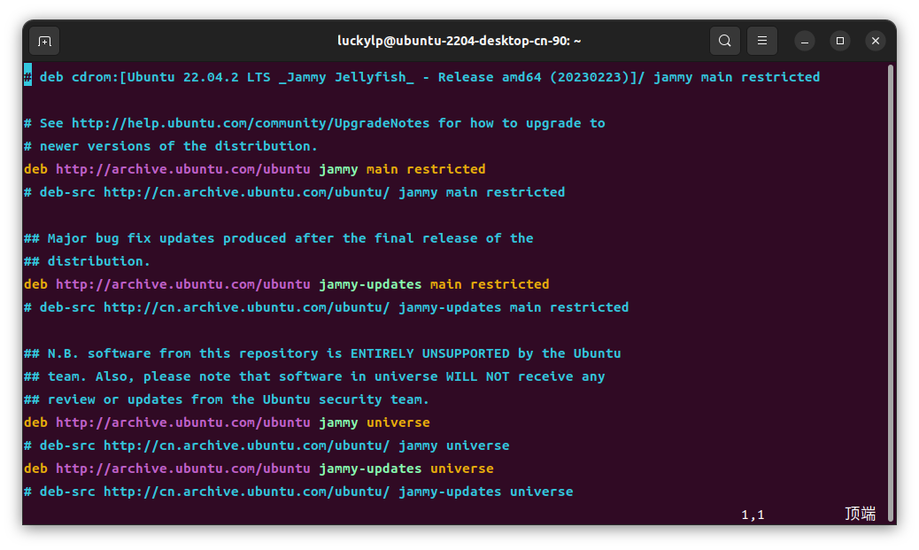Click 'jammy-updates' on the deb universe line
Viewport: 919px width, 550px height.
(370, 469)
